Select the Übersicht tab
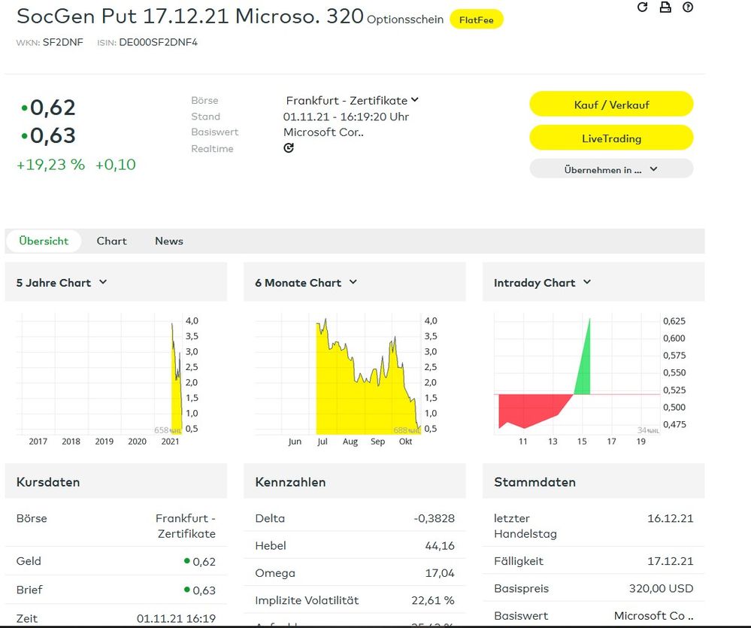751x628 pixels. (x=43, y=241)
